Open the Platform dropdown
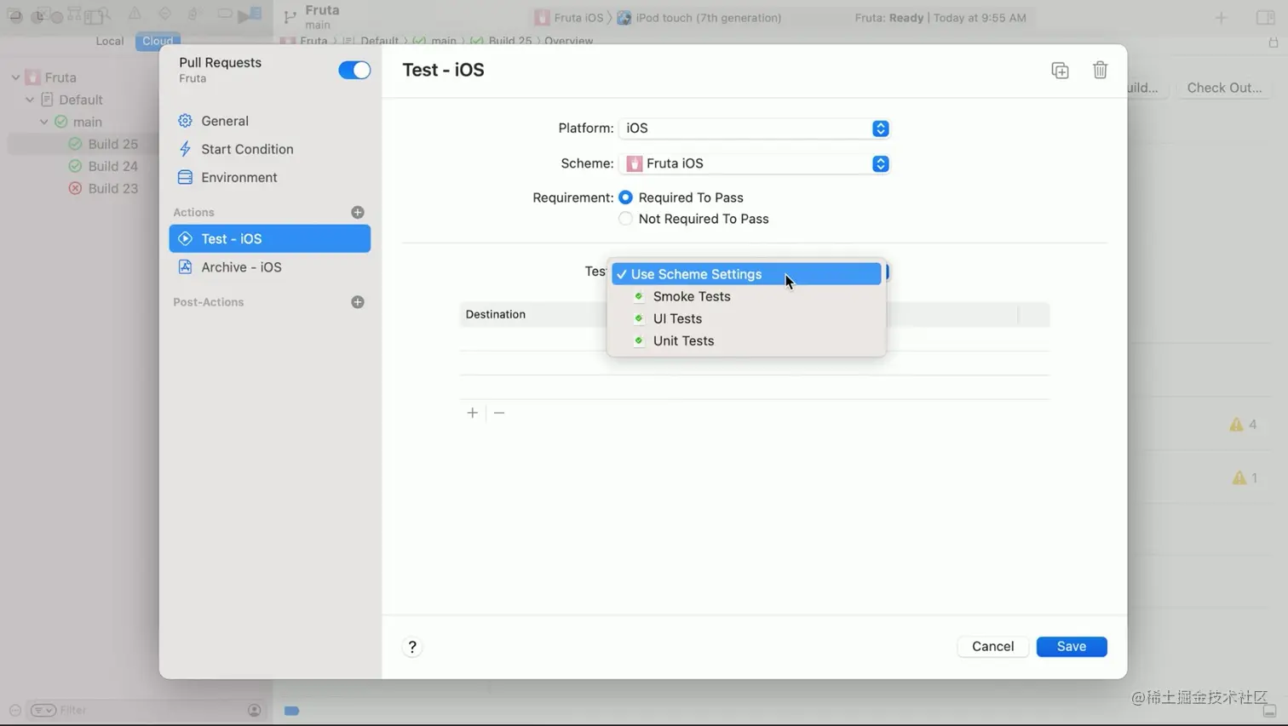 click(x=754, y=129)
